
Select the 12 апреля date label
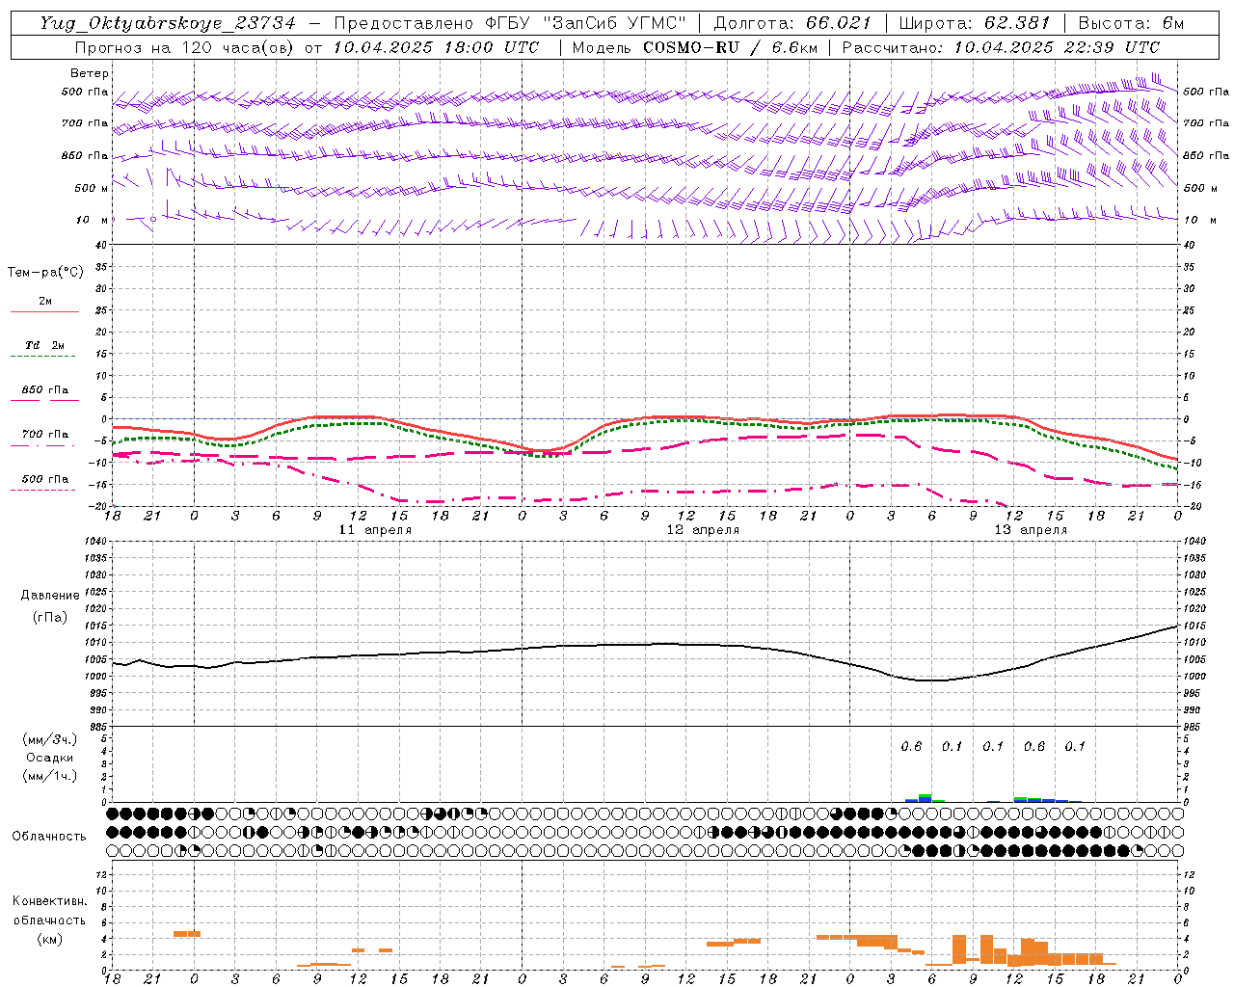pos(704,530)
